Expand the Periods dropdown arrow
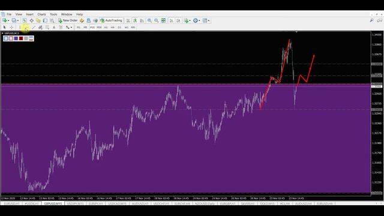The height and width of the screenshot is (216, 384). (x=199, y=20)
